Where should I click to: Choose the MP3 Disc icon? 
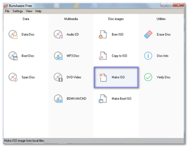click(x=58, y=56)
